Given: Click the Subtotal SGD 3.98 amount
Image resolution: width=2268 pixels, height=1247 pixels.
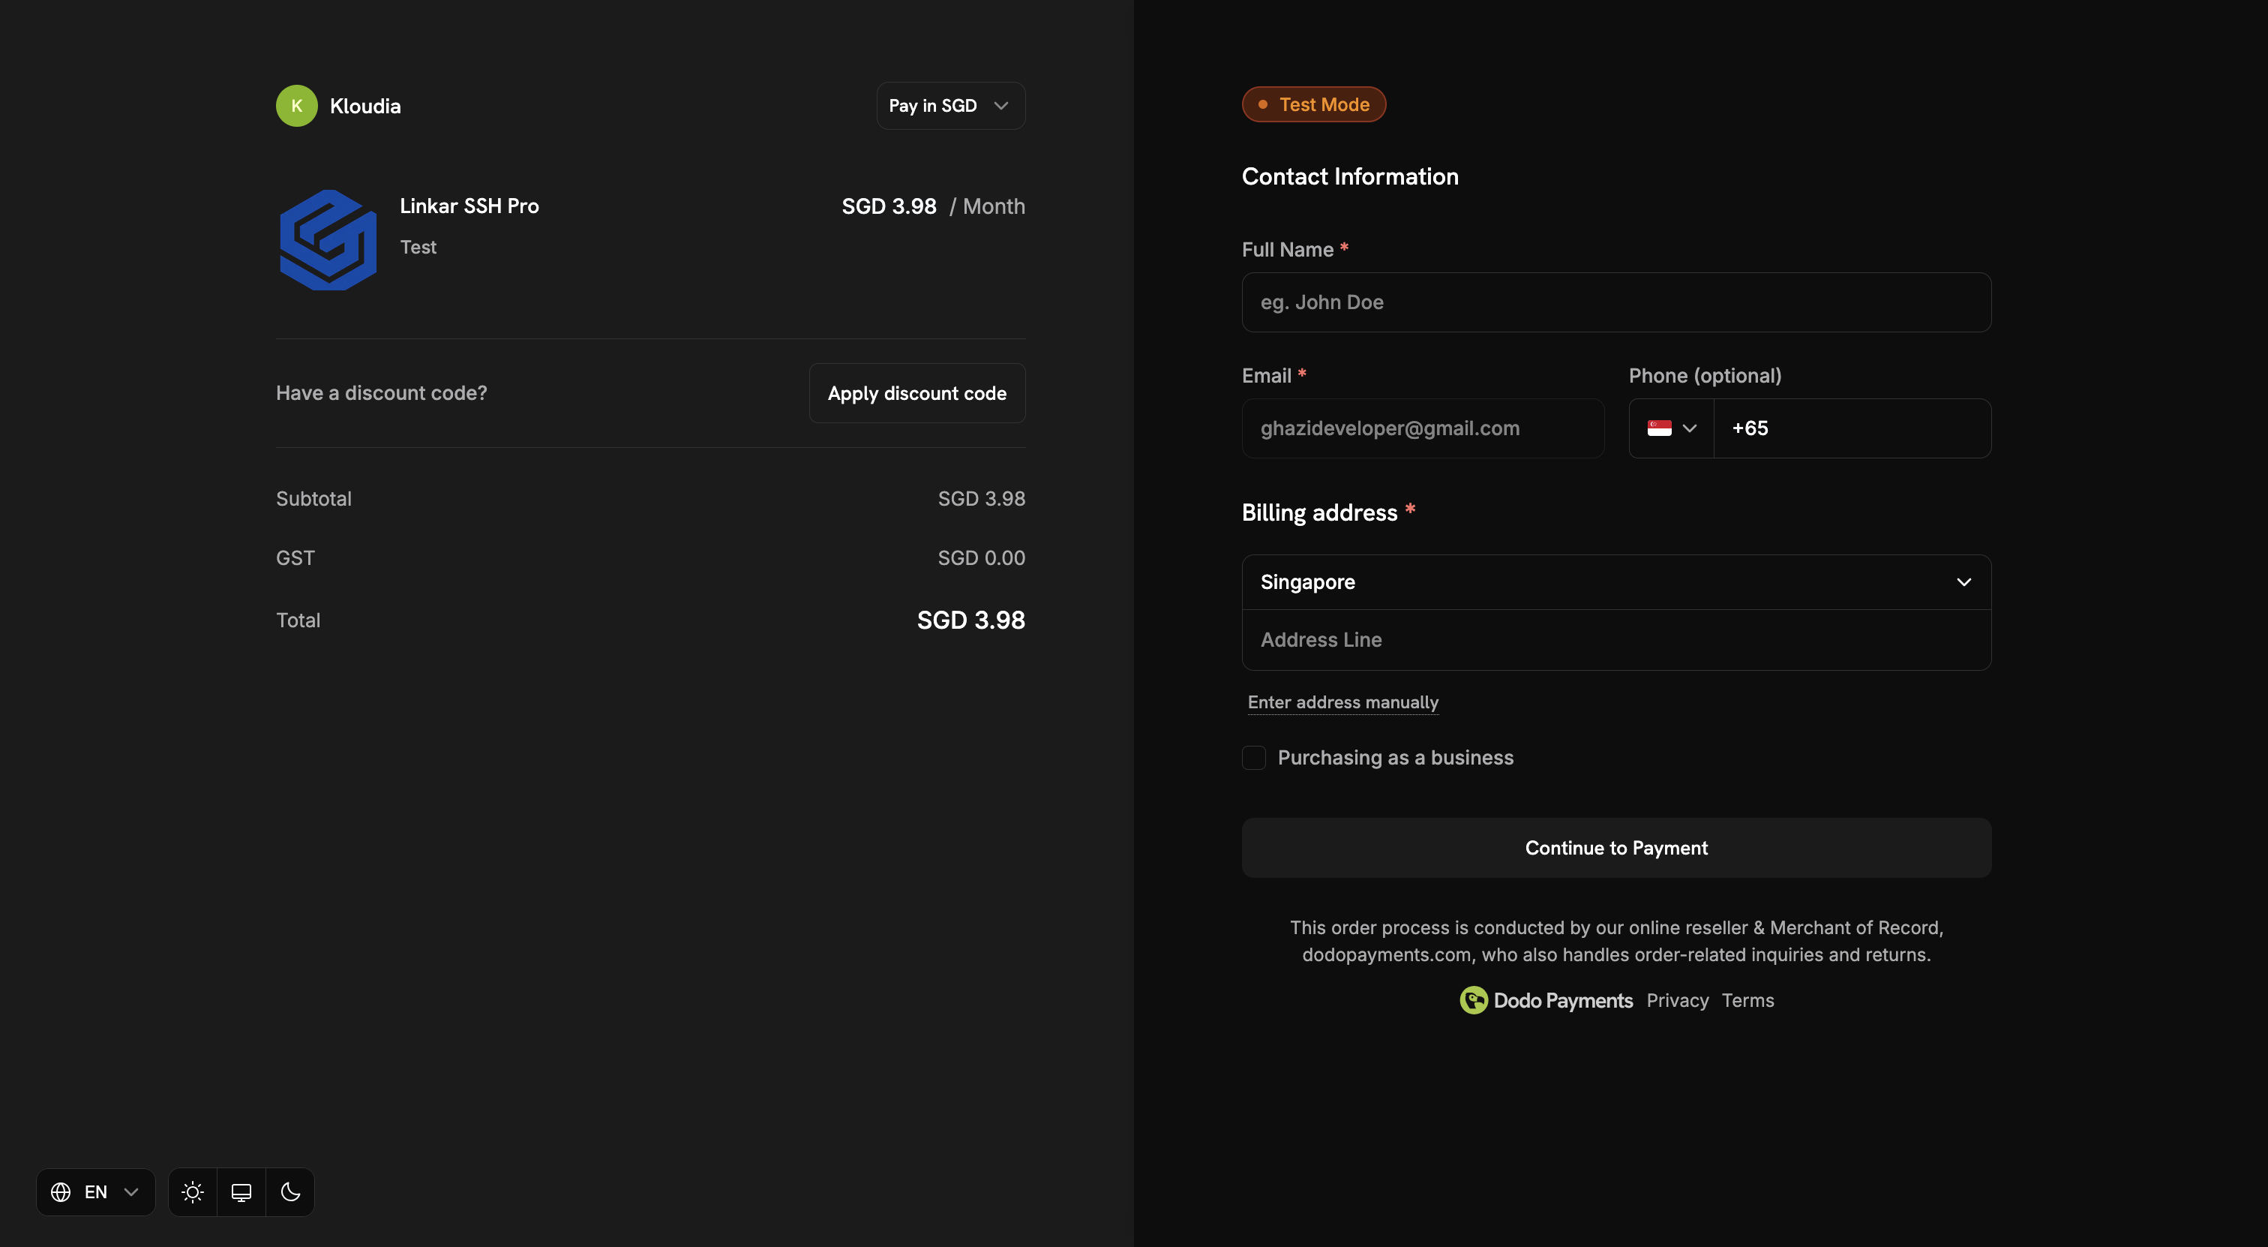Looking at the screenshot, I should (x=982, y=498).
